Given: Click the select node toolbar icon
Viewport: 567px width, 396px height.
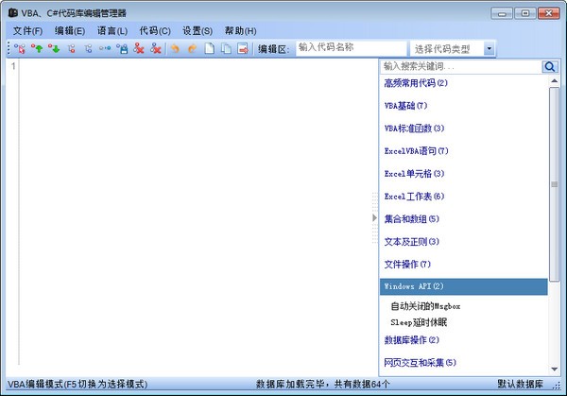Looking at the screenshot, I should [x=20, y=48].
